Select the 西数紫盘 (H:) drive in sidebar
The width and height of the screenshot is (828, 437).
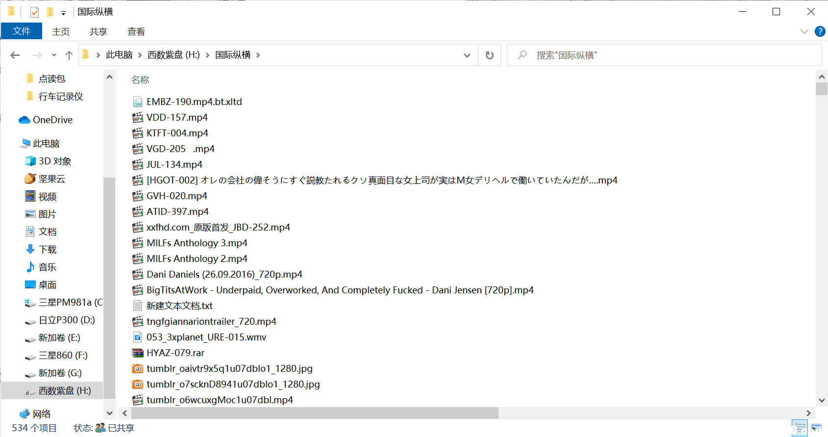(x=52, y=390)
